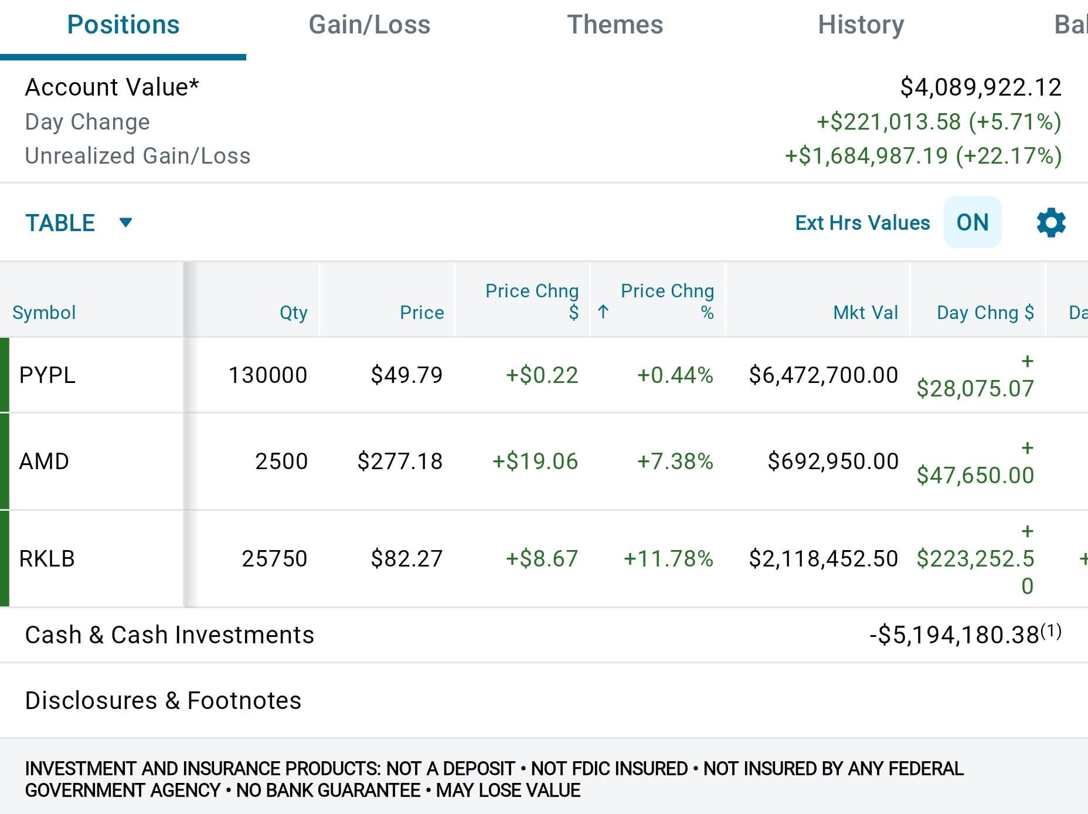Viewport: 1088px width, 814px height.
Task: Open the table settings gear icon
Action: pyautogui.click(x=1050, y=223)
